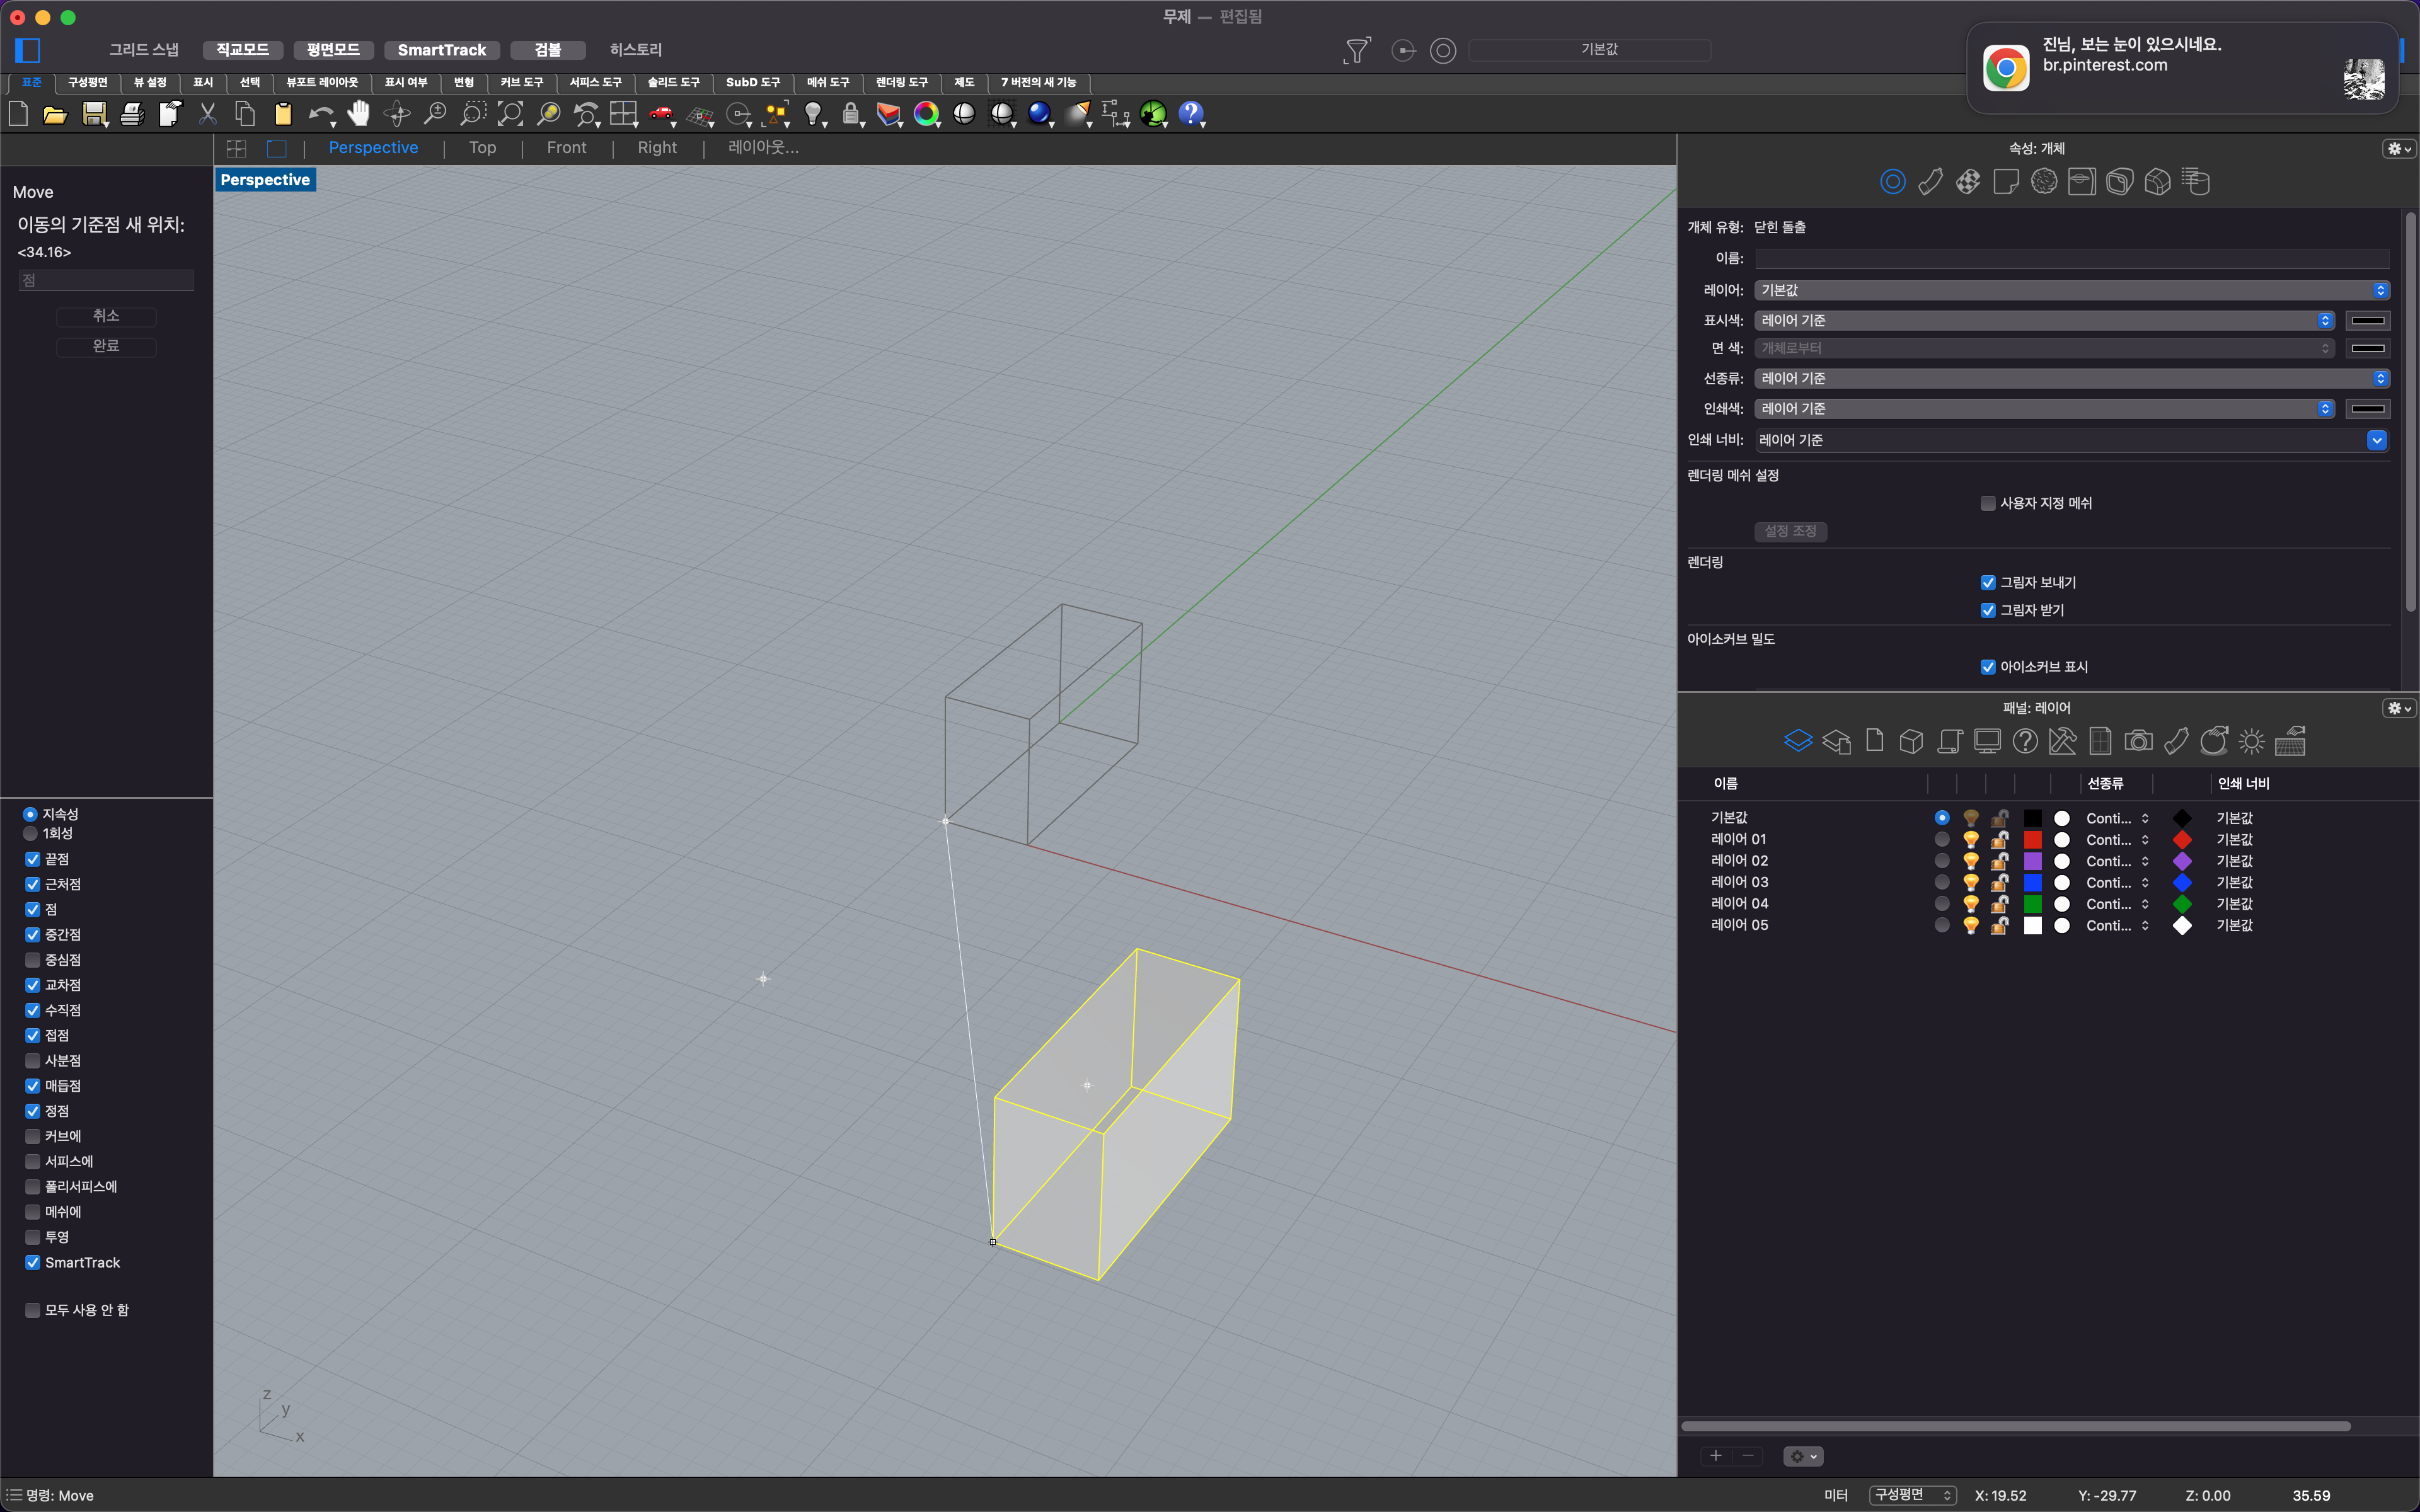Click the Zoom Extents icon

point(510,114)
